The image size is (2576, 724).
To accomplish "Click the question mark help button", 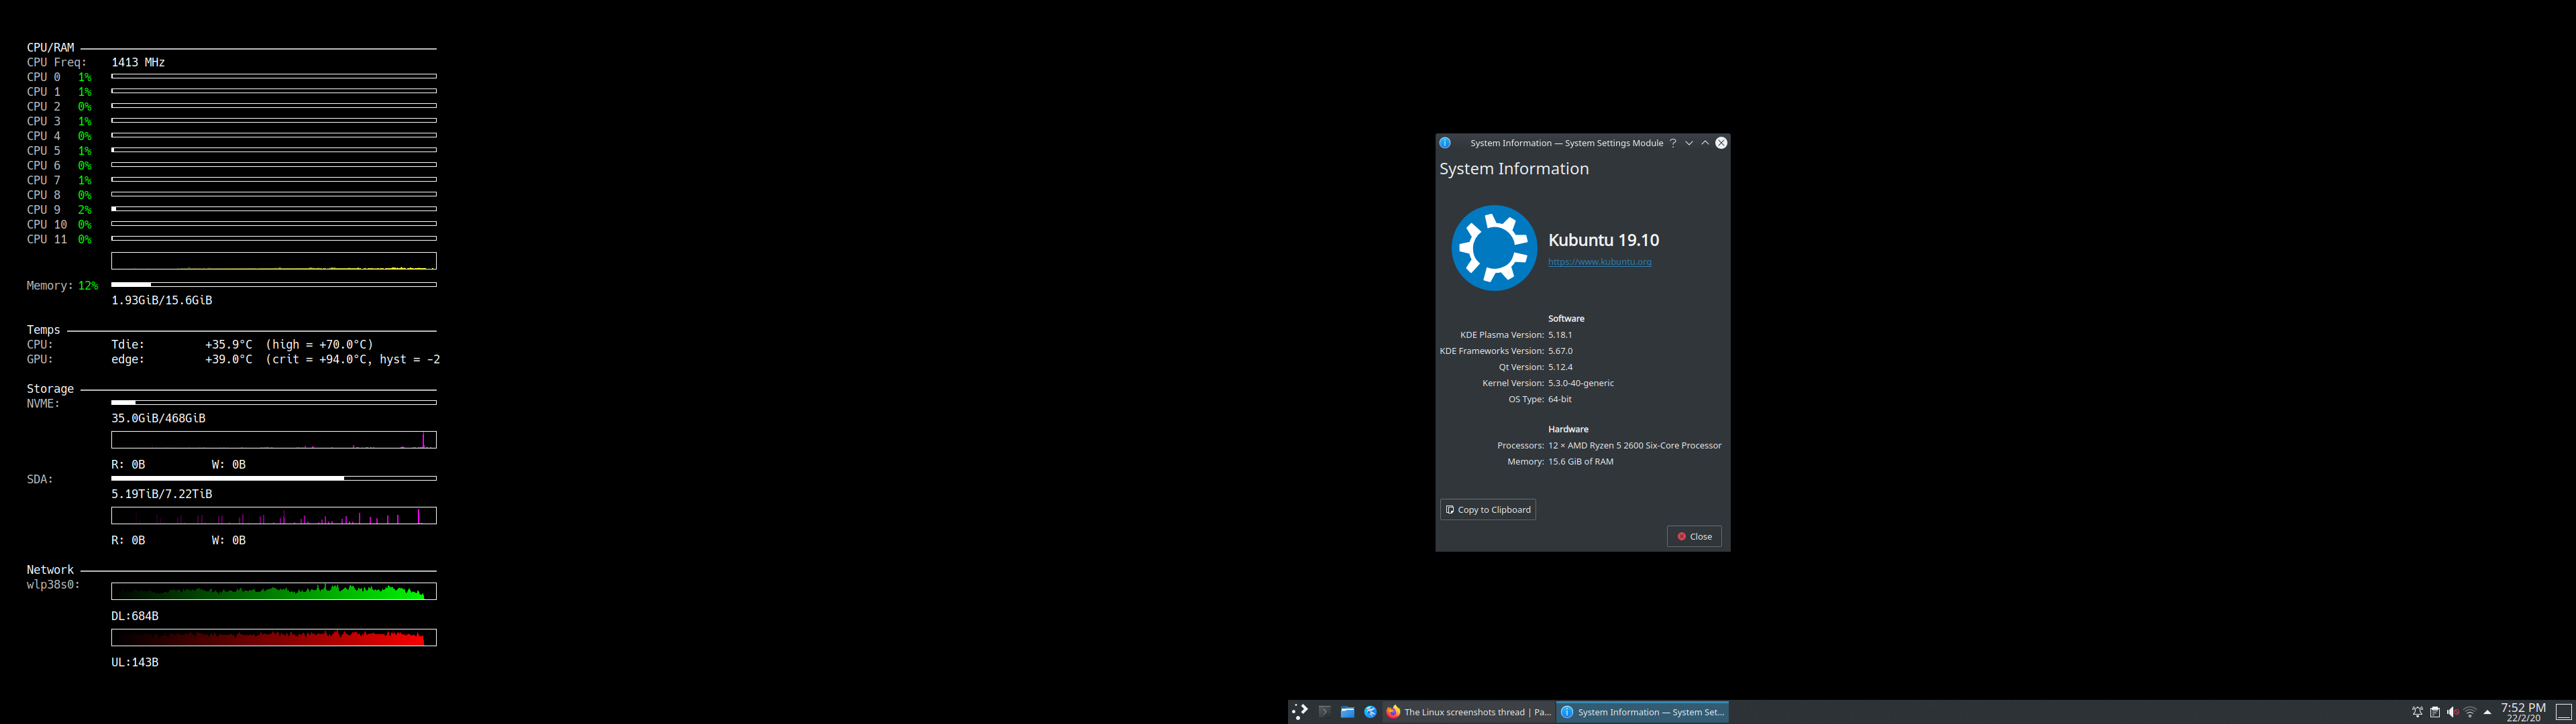I will [x=1672, y=143].
